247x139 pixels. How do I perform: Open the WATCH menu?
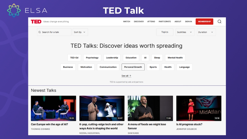(127, 22)
